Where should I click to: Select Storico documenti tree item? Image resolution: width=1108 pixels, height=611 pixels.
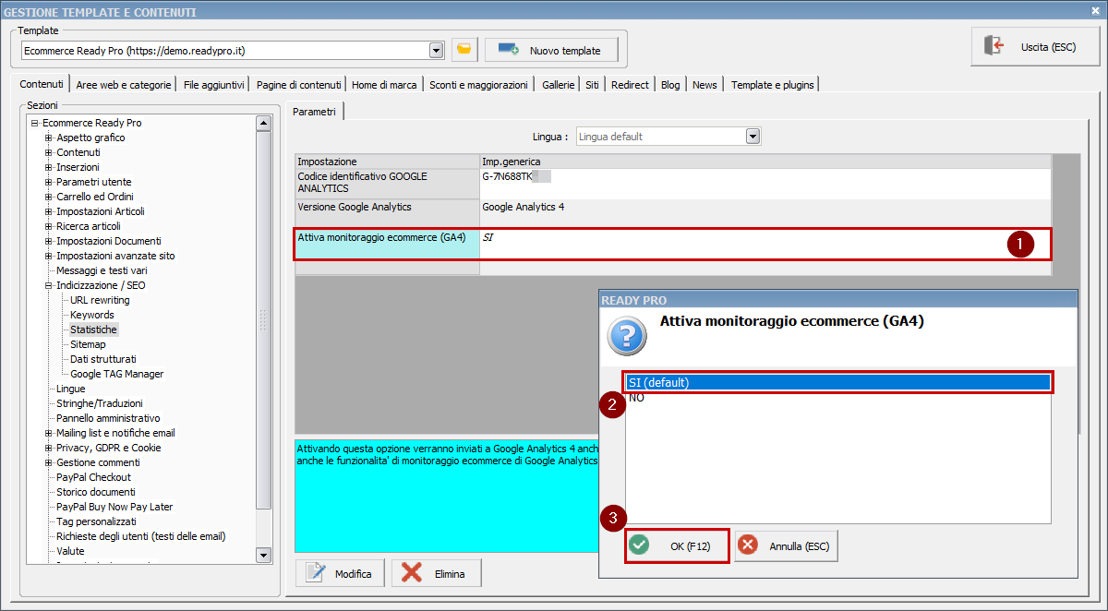click(96, 492)
